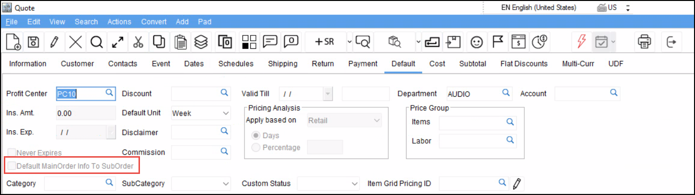
Task: Click the Ins. Amt. input field
Action: pos(85,114)
